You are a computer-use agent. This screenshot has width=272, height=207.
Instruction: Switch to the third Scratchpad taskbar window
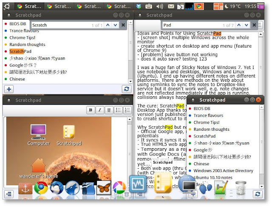tap(89, 6)
